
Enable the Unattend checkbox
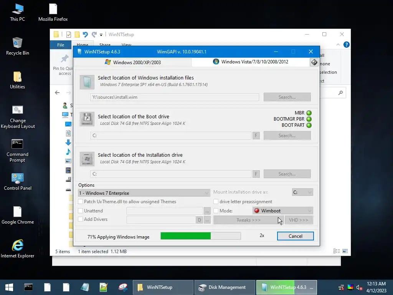[x=81, y=211]
